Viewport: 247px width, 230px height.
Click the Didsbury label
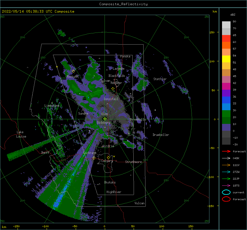(103, 123)
